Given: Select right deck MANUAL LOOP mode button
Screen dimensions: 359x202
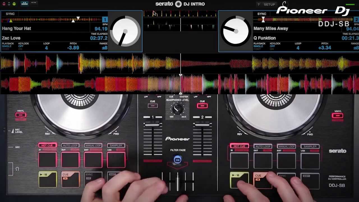Looking at the screenshot, I should point(286,146).
